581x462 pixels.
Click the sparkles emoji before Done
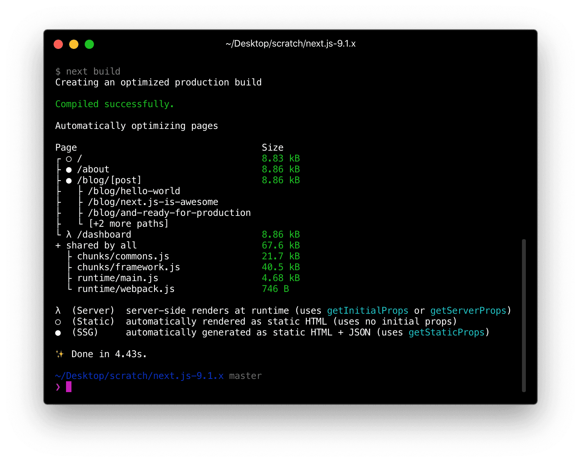[59, 354]
